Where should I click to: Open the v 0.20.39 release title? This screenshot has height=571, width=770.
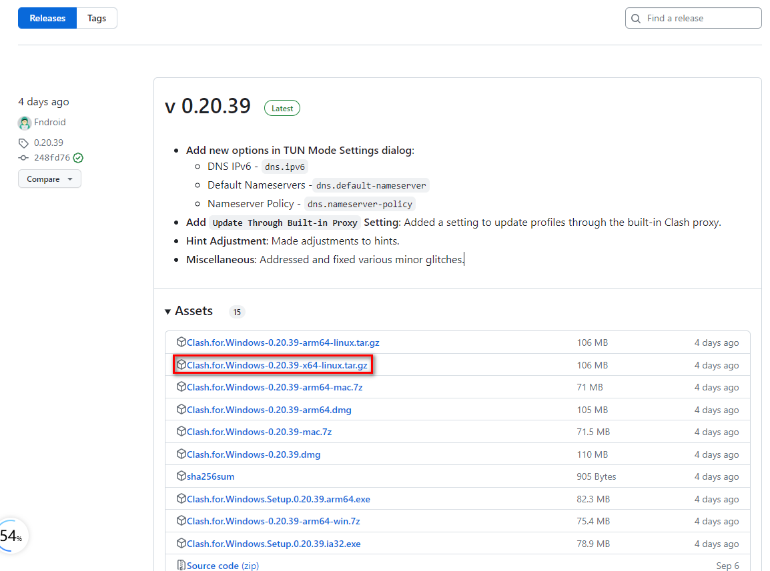click(x=208, y=106)
